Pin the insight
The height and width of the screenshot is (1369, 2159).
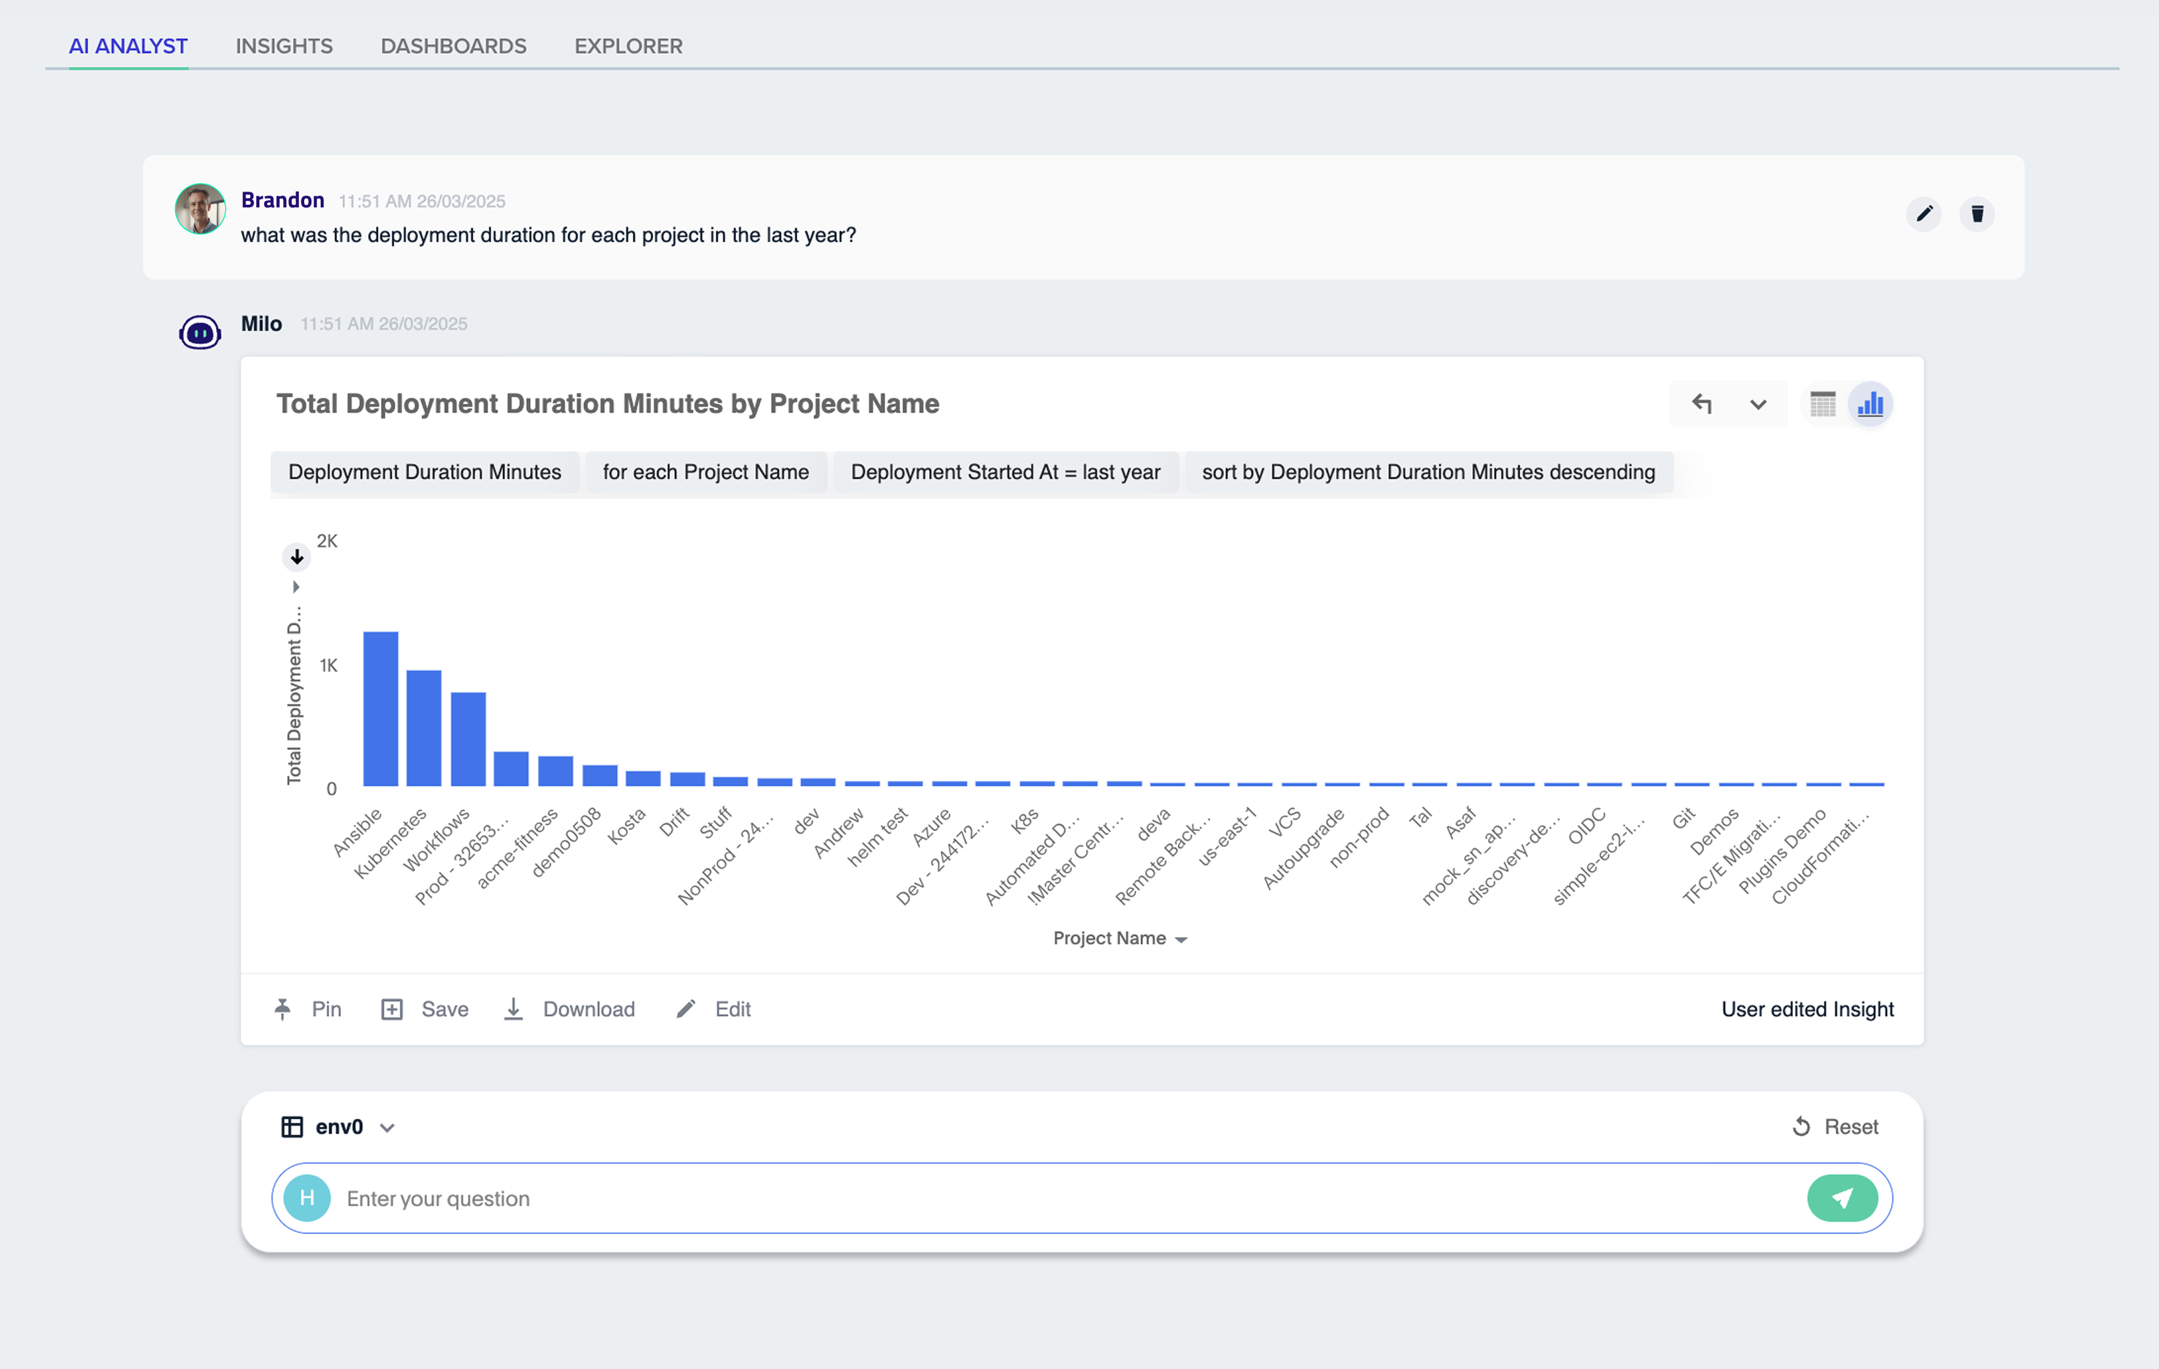(x=307, y=1009)
